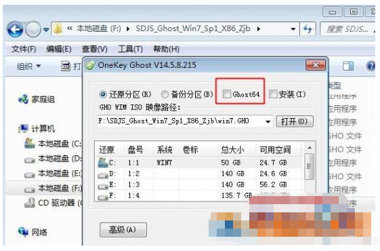Click the scroll up arrow in partition list
This screenshot has width=380, height=251.
point(310,148)
